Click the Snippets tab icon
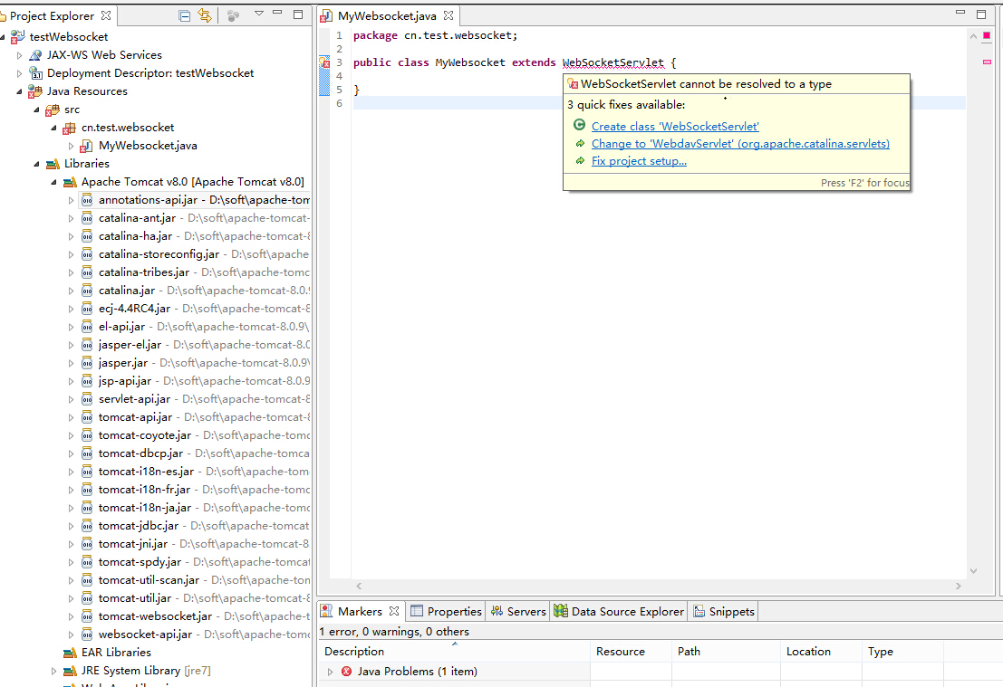This screenshot has width=1003, height=687. pyautogui.click(x=699, y=612)
